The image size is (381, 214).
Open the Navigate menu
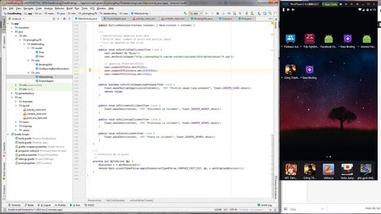pyautogui.click(x=28, y=8)
